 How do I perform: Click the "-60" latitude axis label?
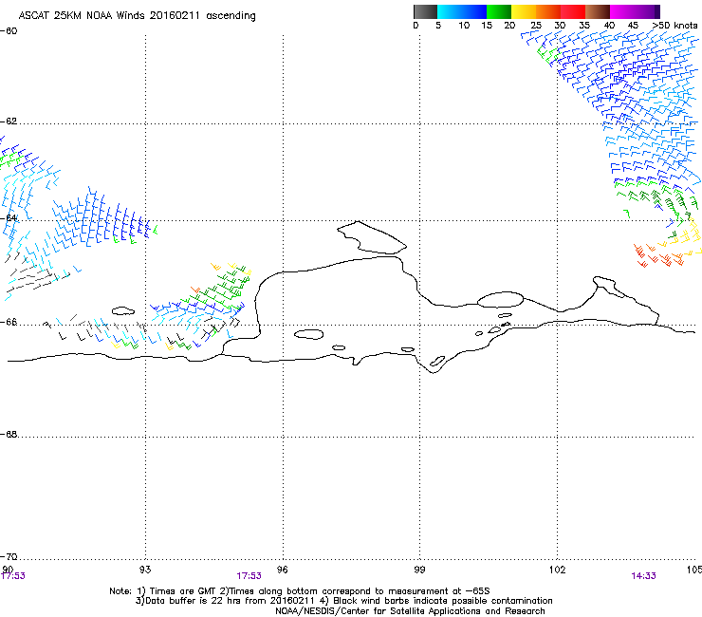click(x=9, y=31)
